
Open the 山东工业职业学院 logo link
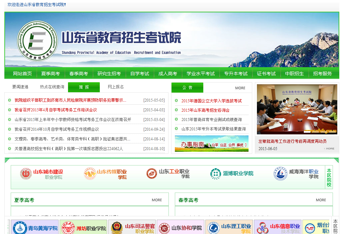point(168,173)
